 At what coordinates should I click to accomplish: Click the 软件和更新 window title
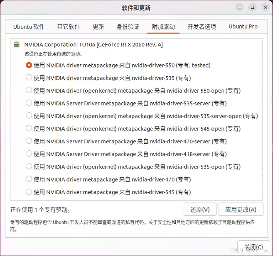(136, 8)
